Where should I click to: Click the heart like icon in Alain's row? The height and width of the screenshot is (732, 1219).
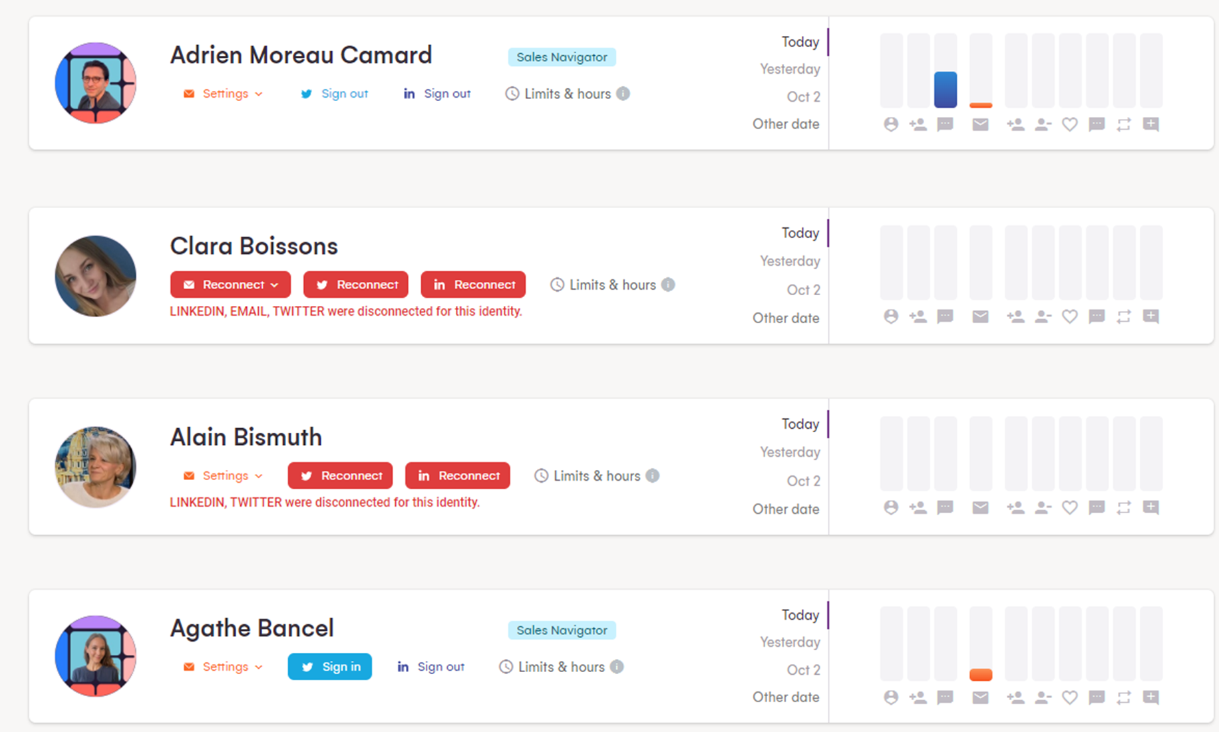tap(1069, 508)
